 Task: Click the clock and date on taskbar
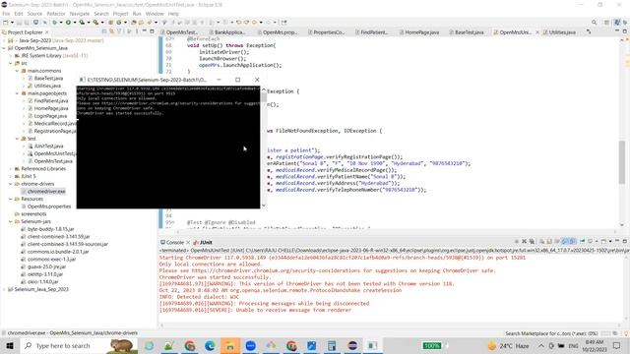pyautogui.click(x=595, y=345)
